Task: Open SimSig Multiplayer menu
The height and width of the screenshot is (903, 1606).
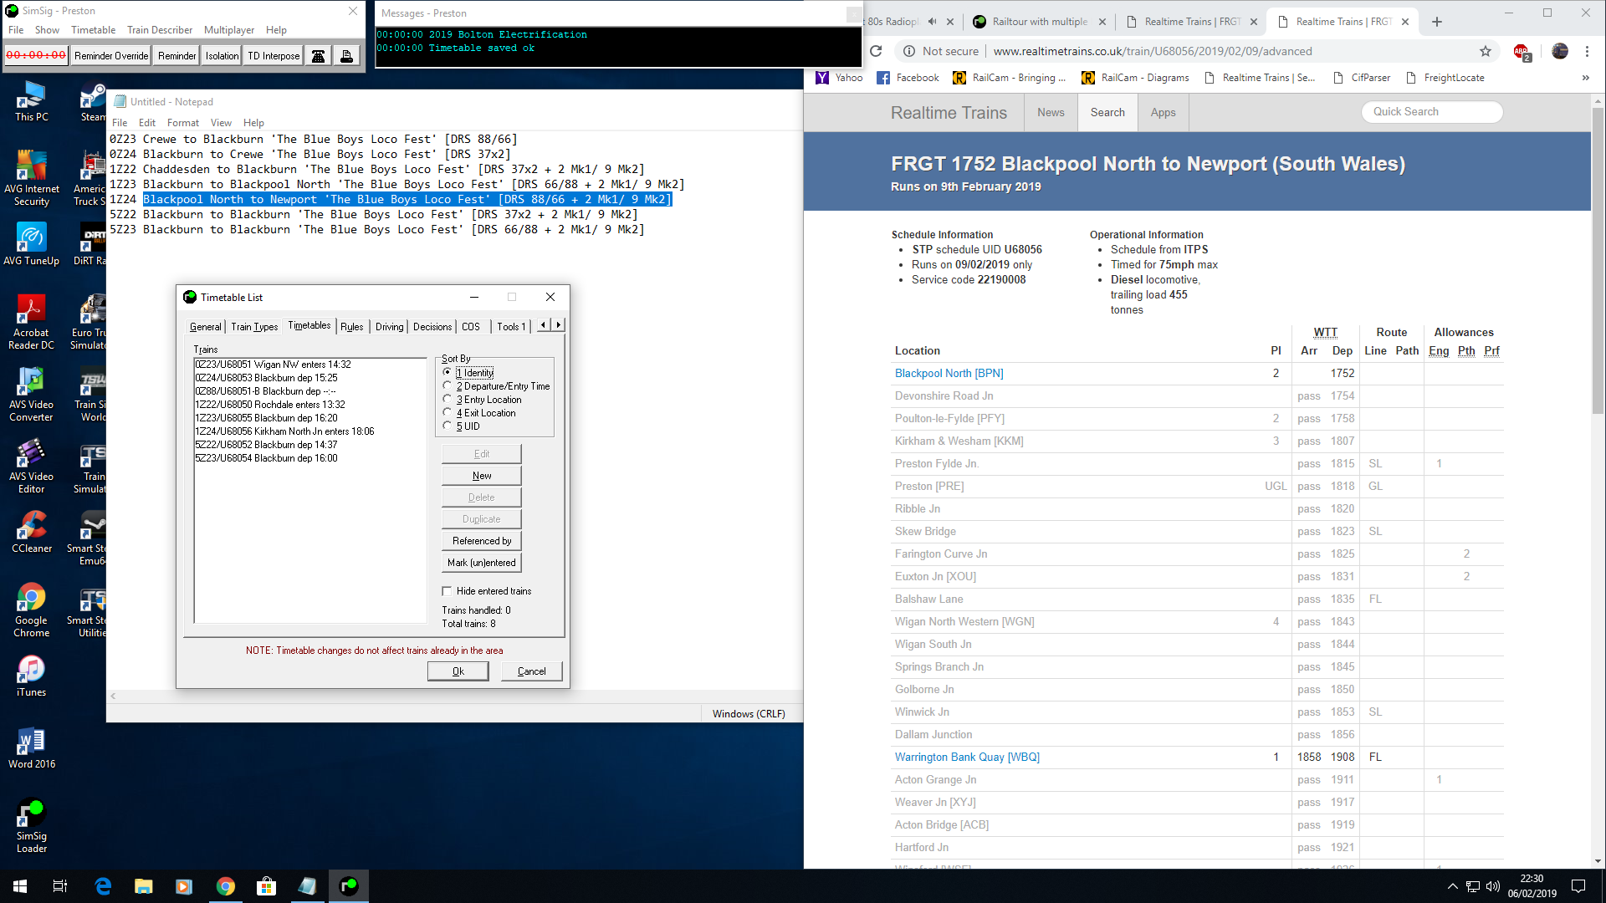Action: click(x=229, y=30)
